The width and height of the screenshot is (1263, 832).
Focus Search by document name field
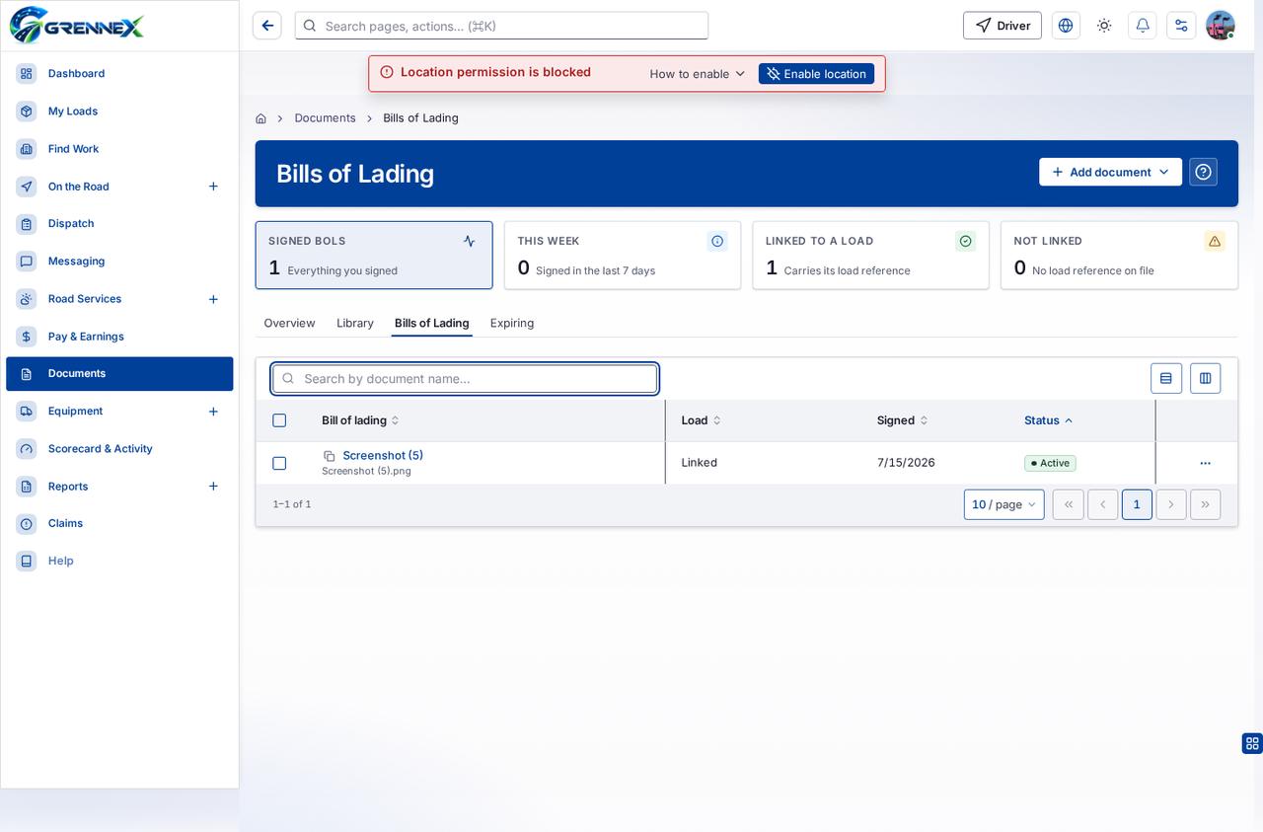pyautogui.click(x=465, y=379)
